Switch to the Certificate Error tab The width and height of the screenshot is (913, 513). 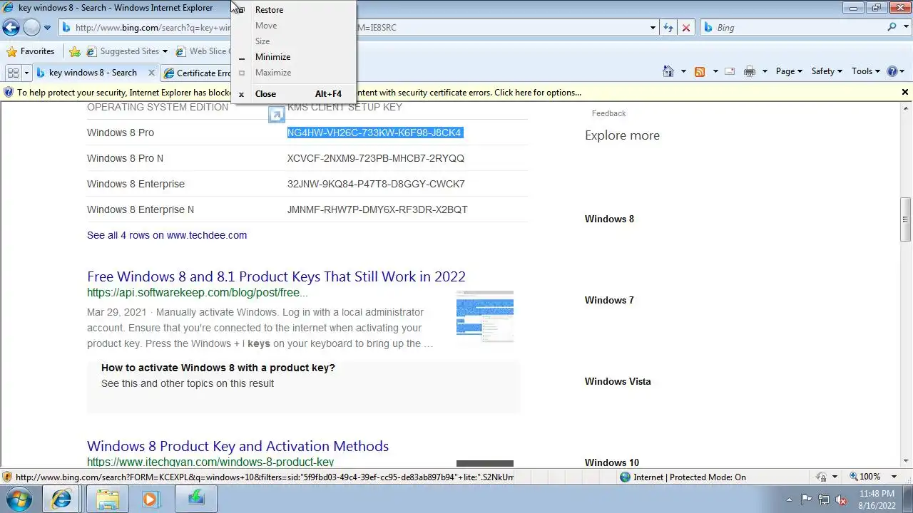tap(198, 73)
